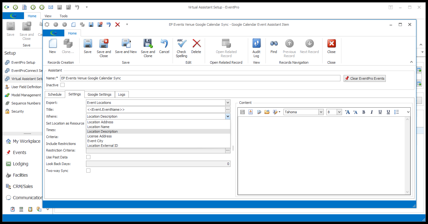Switch to the Logs tab
428x224 pixels.
click(122, 94)
